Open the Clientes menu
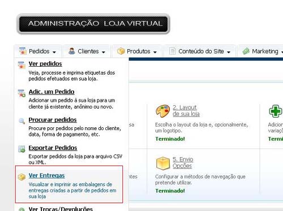 [x=87, y=51]
